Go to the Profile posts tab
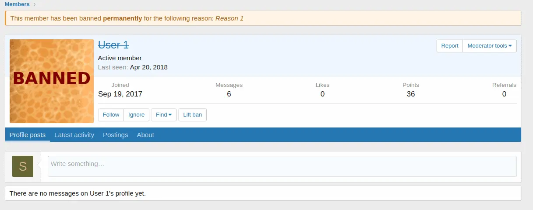Screen dimensions: 533x210 [x=28, y=135]
